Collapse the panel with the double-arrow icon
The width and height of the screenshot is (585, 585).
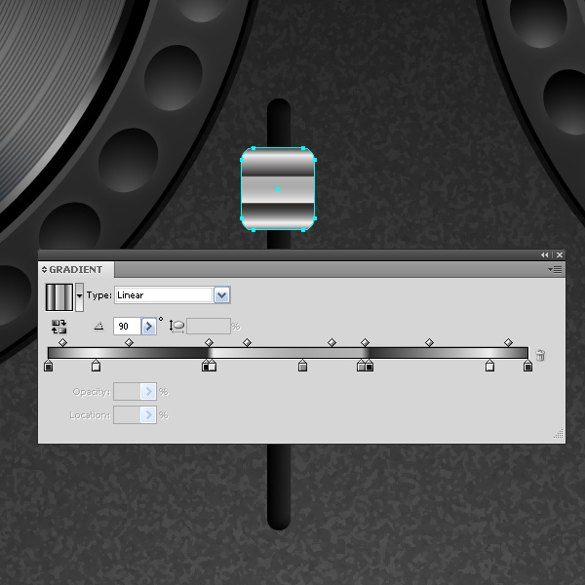coord(545,254)
